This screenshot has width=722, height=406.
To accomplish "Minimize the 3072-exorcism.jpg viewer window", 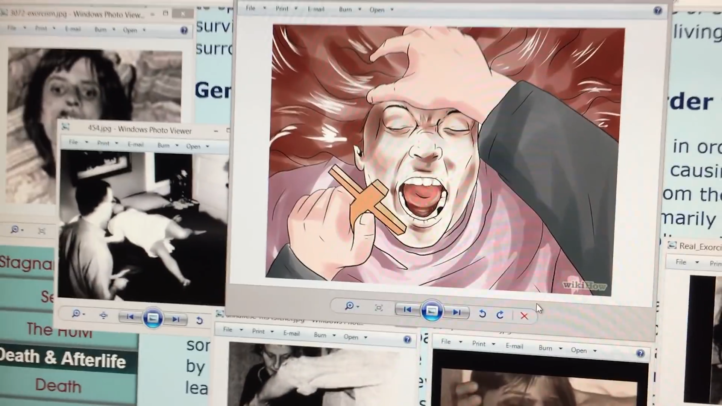I will click(152, 14).
